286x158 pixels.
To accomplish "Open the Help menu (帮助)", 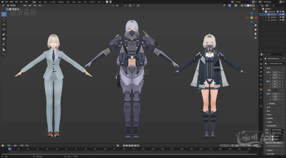I will coord(27,2).
